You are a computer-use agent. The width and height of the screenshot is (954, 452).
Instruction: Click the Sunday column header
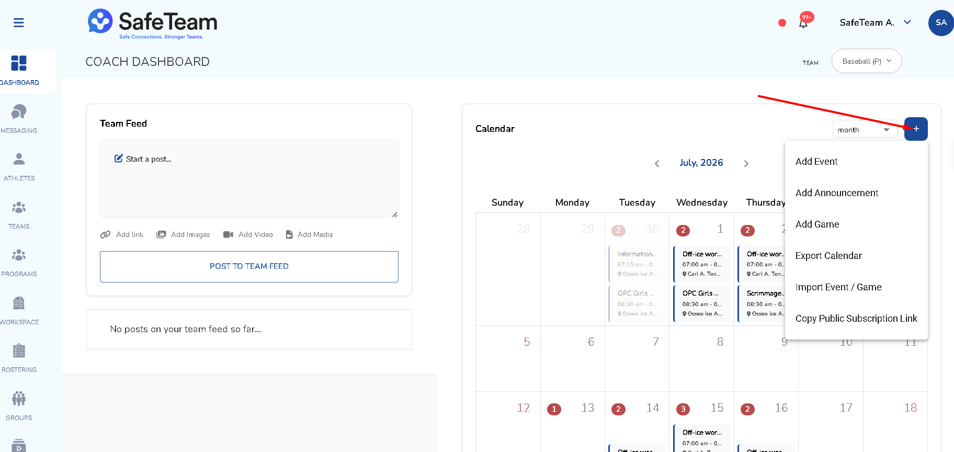(x=507, y=202)
